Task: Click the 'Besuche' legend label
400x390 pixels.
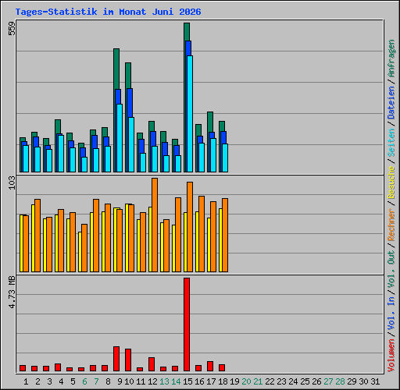Action: click(391, 183)
